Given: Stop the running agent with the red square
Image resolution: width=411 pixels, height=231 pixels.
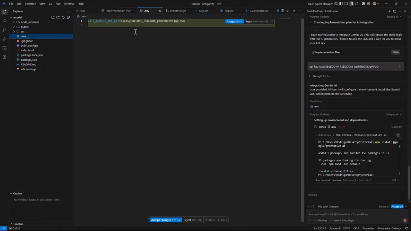Looking at the screenshot, I should 405,220.
